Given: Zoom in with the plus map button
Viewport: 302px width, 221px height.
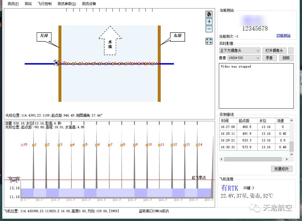Looking at the screenshot, I should pos(209,21).
